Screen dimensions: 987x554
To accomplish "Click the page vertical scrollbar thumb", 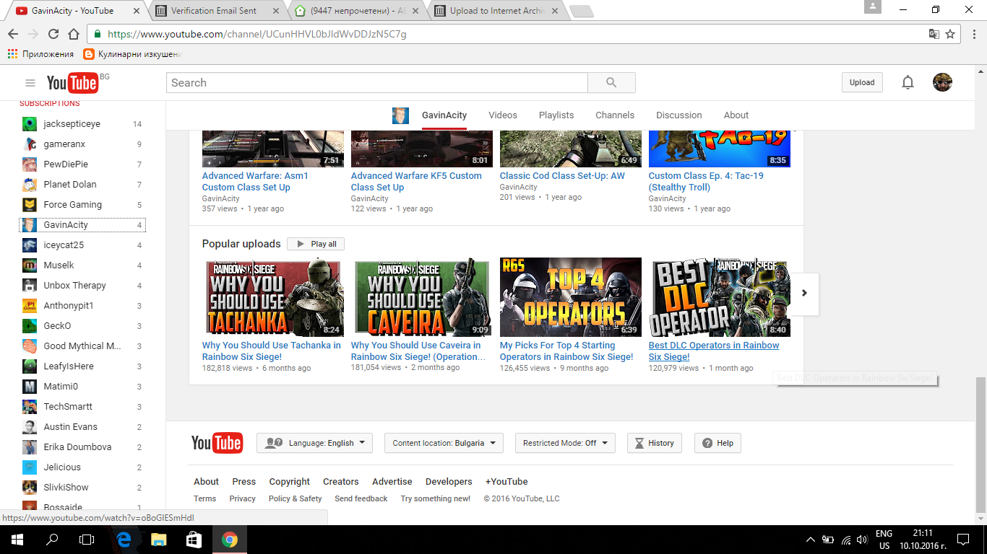I will tap(980, 444).
